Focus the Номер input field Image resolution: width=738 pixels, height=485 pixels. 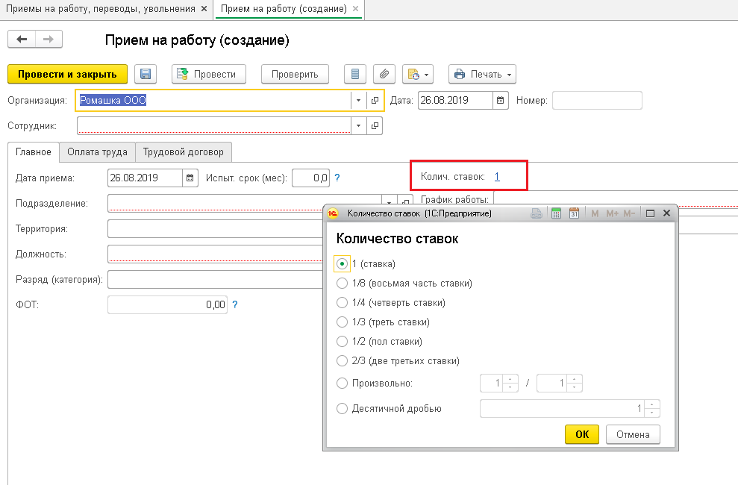click(x=597, y=100)
